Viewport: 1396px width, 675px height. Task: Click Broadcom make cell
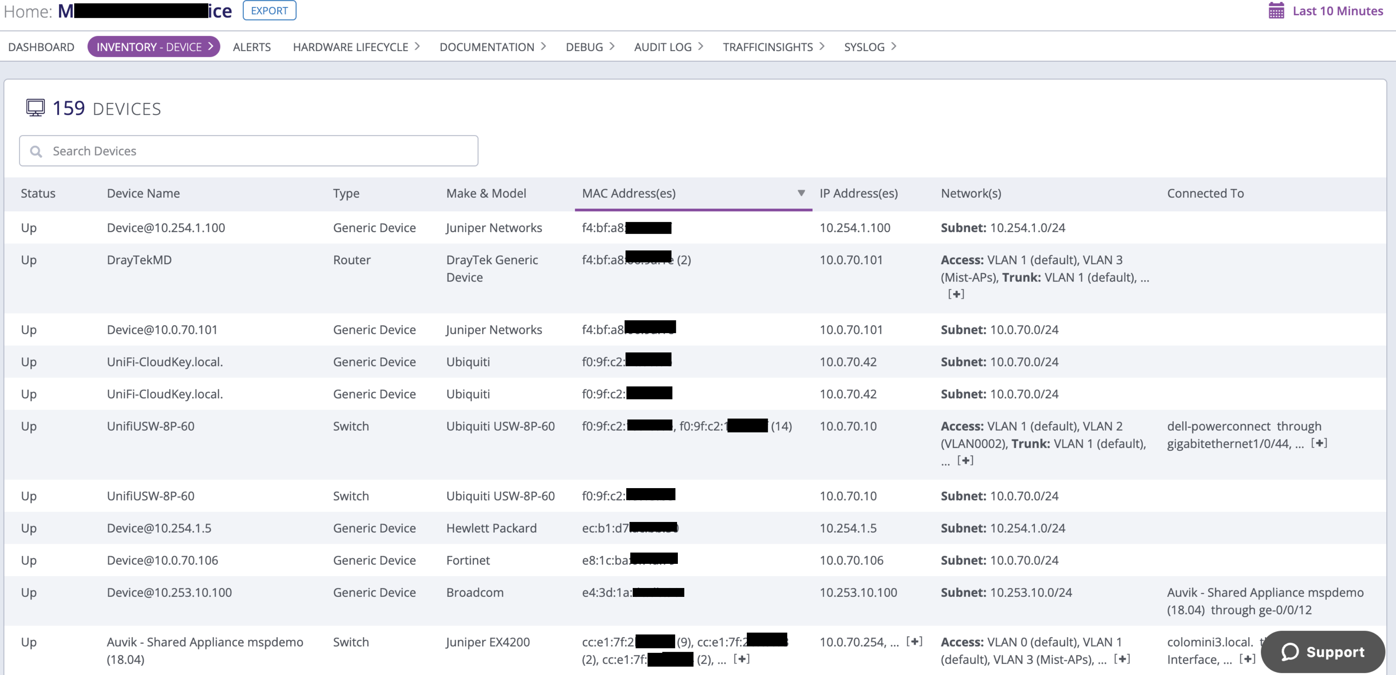pos(475,593)
